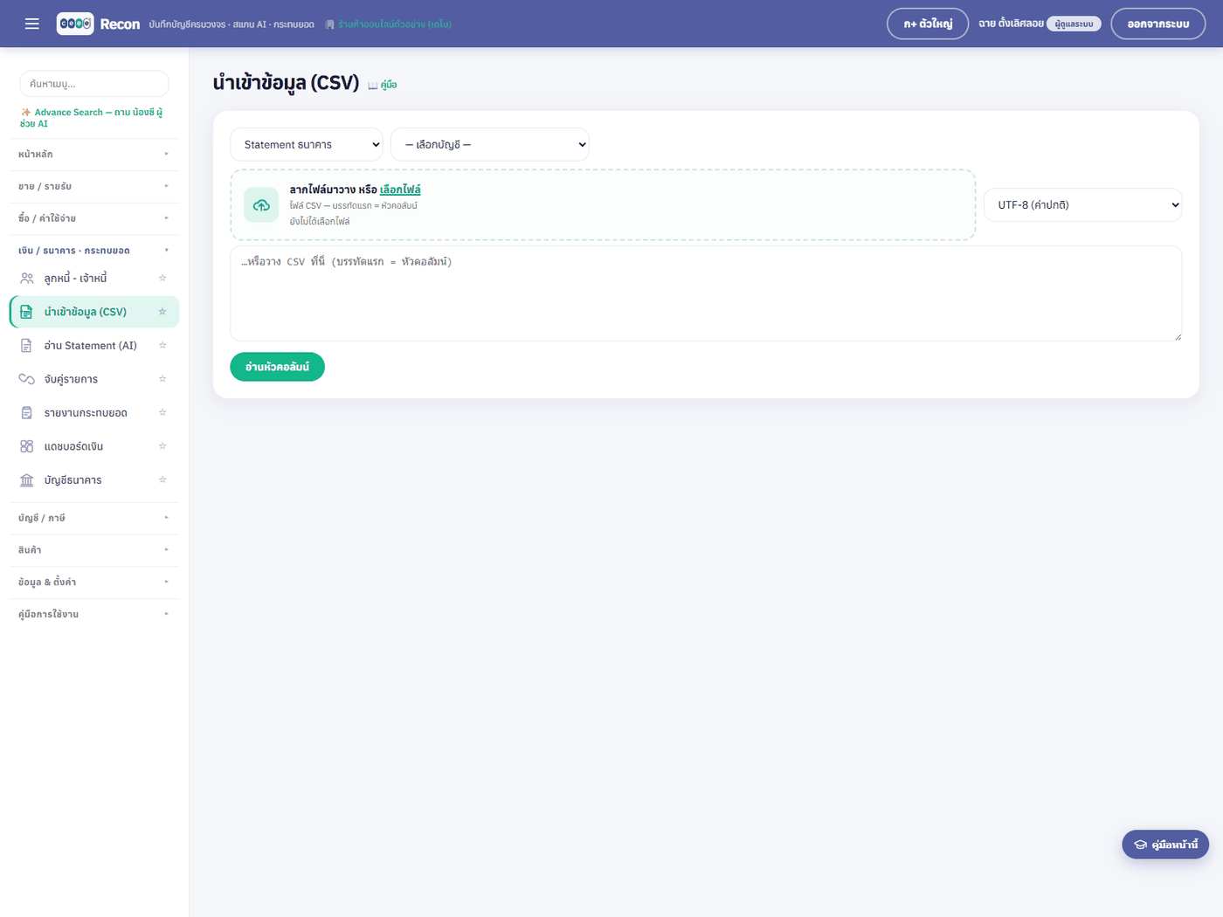Click the cloud upload icon
Viewport: 1223px width, 917px height.
click(261, 205)
